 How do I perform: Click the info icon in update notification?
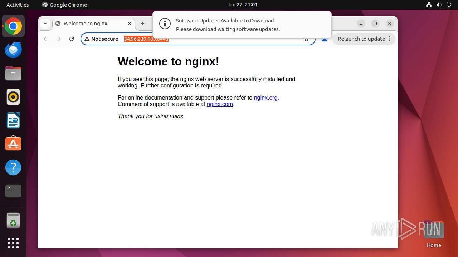(x=165, y=24)
